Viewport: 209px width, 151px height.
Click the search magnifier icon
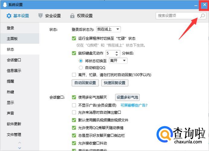[202, 16]
